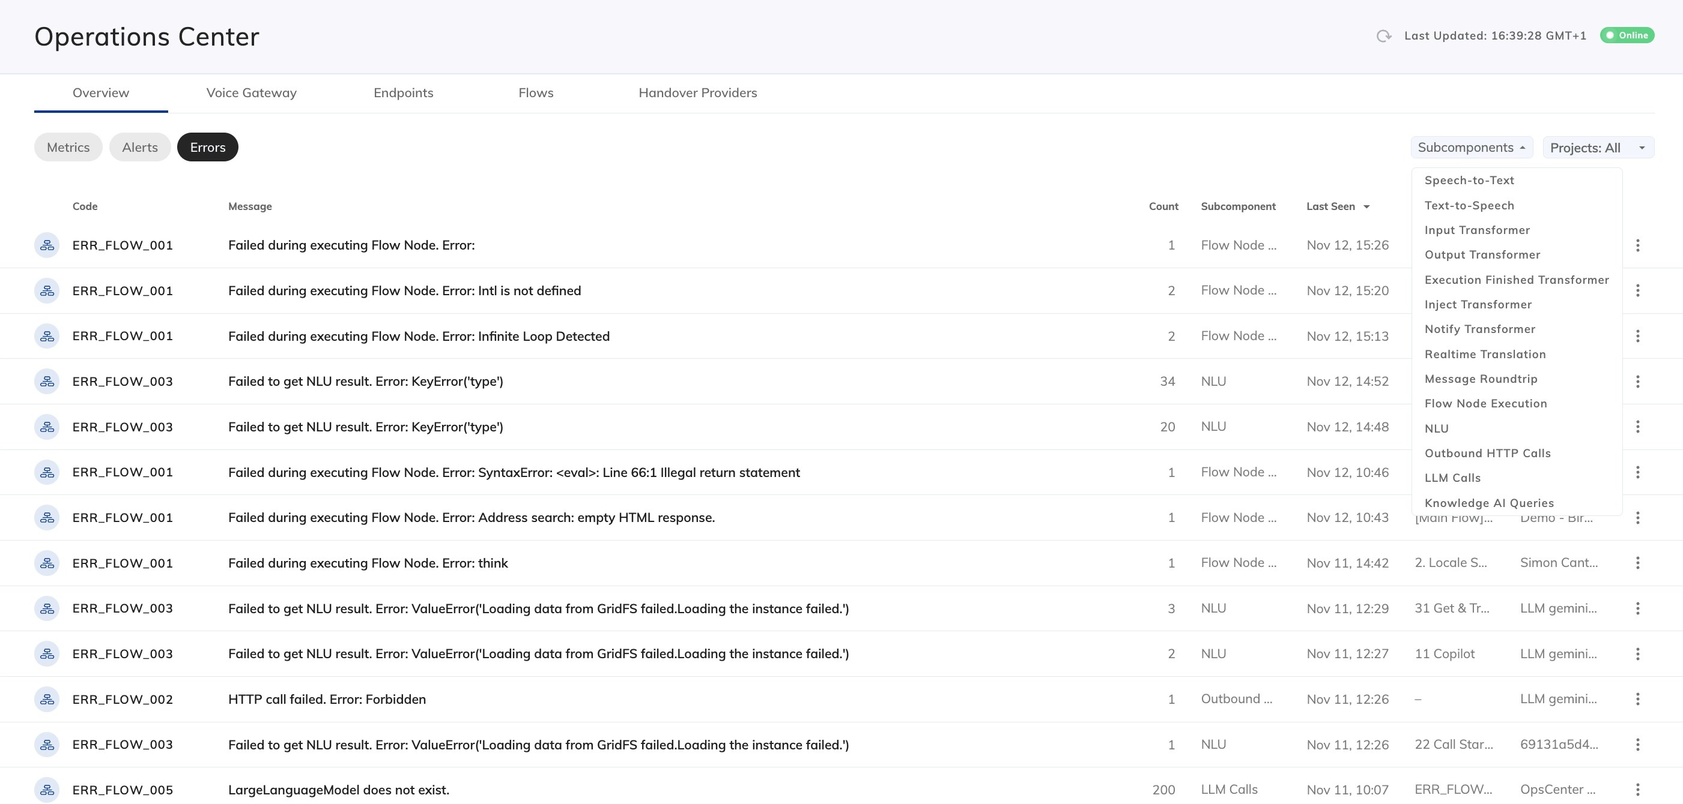Image resolution: width=1683 pixels, height=804 pixels.
Task: Switch to the Handover Providers tab
Action: [697, 92]
